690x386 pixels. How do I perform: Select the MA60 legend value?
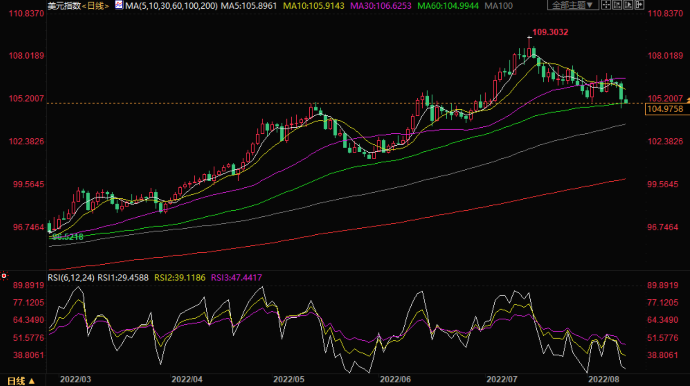click(x=448, y=6)
